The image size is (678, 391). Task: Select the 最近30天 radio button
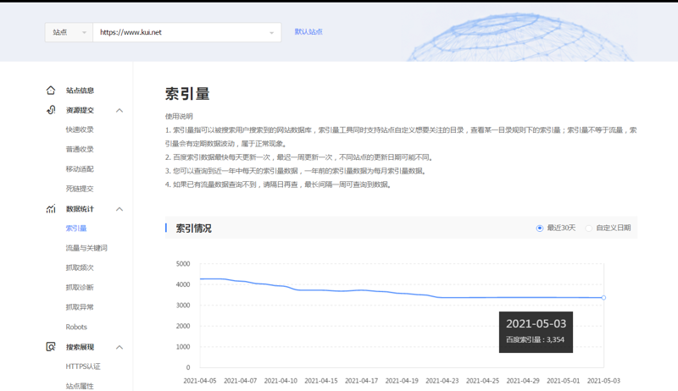click(x=540, y=229)
